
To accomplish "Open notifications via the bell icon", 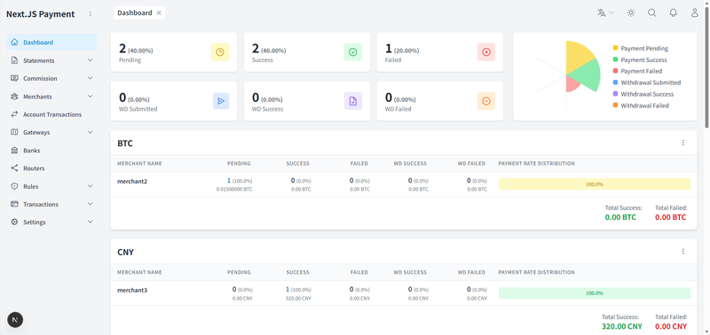I will [674, 12].
